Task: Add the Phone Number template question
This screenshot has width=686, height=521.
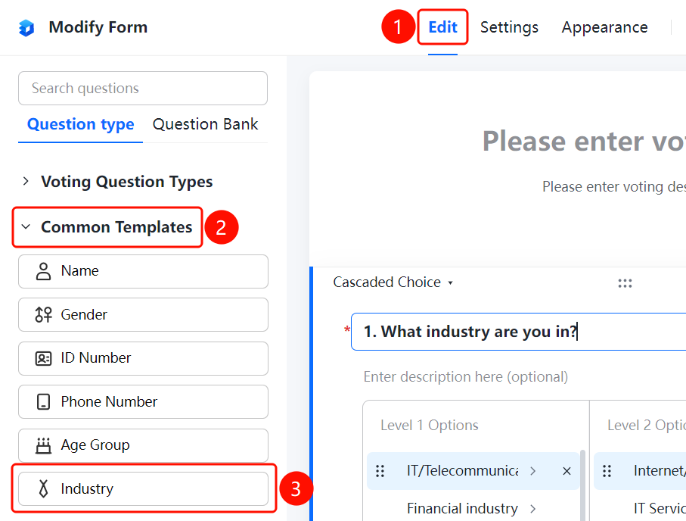Action: (143, 402)
